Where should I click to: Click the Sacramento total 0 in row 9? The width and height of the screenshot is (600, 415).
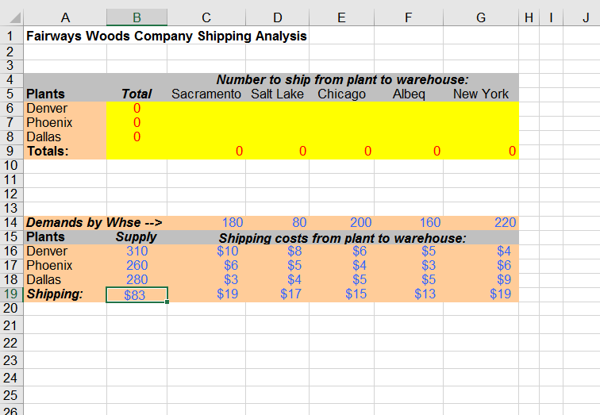point(206,152)
